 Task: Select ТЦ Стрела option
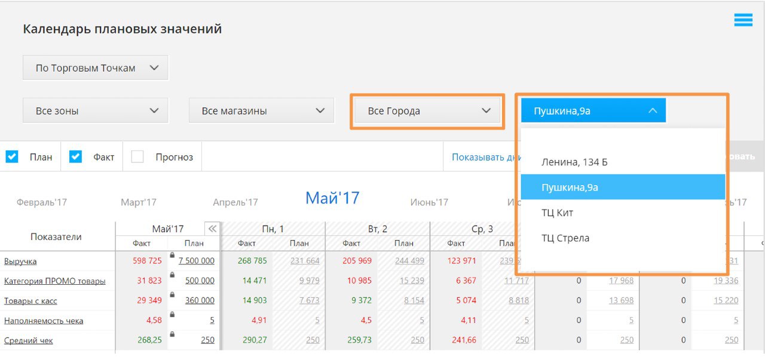(x=565, y=238)
